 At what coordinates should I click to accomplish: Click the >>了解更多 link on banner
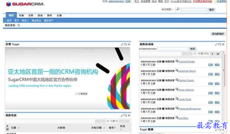tap(81, 94)
